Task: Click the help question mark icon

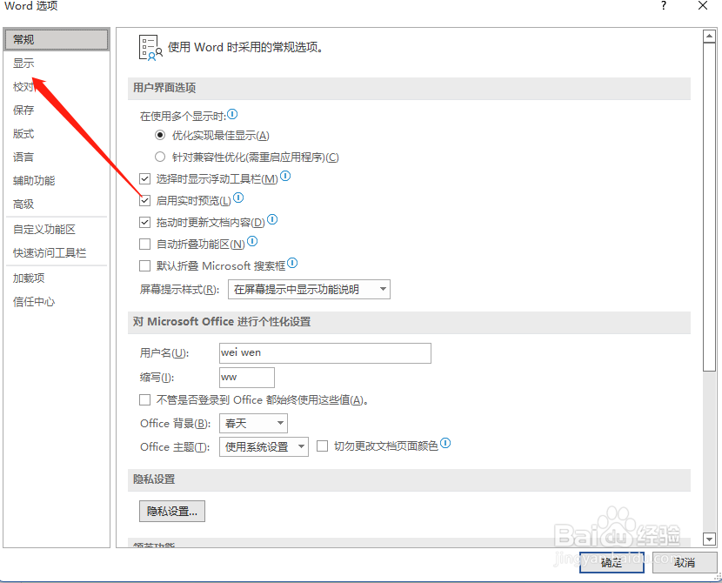Action: 664,6
